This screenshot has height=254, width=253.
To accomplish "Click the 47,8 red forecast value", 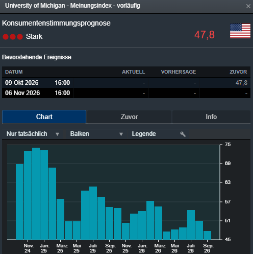I will pos(205,35).
